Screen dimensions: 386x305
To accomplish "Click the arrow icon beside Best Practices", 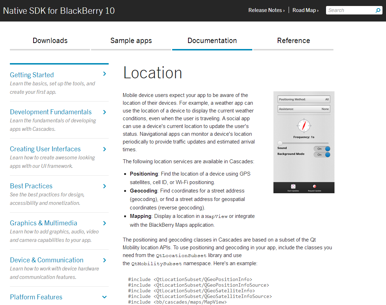I will click(104, 186).
